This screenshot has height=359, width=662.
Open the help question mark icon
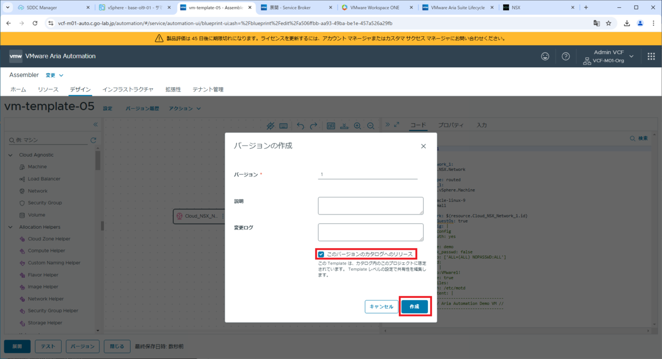[565, 56]
